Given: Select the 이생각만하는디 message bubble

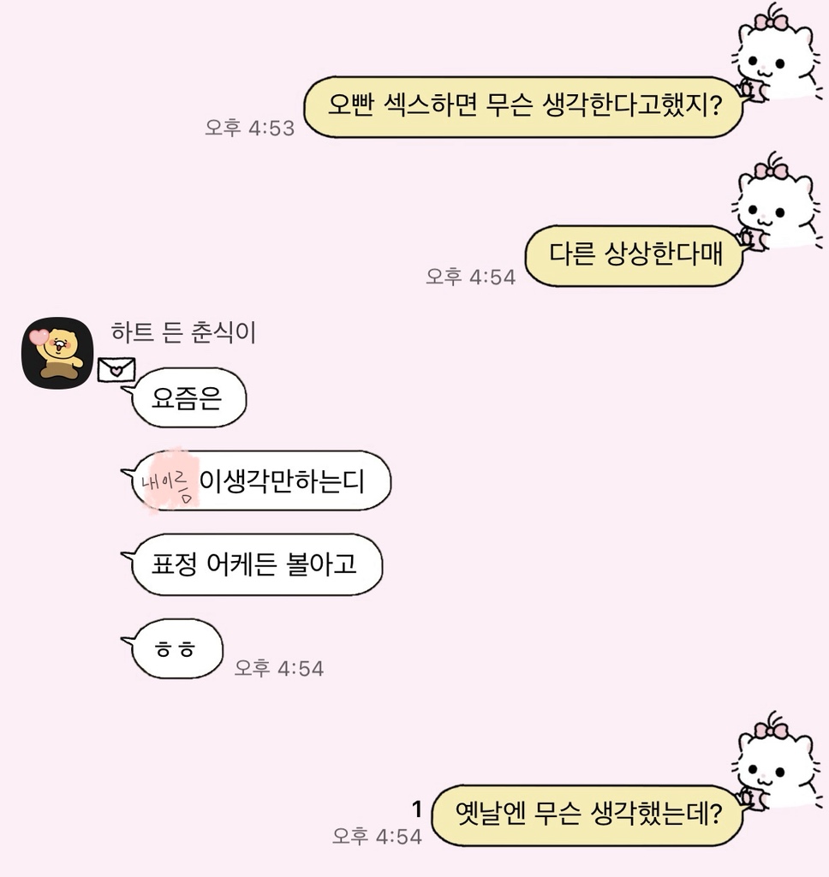Looking at the screenshot, I should [256, 481].
